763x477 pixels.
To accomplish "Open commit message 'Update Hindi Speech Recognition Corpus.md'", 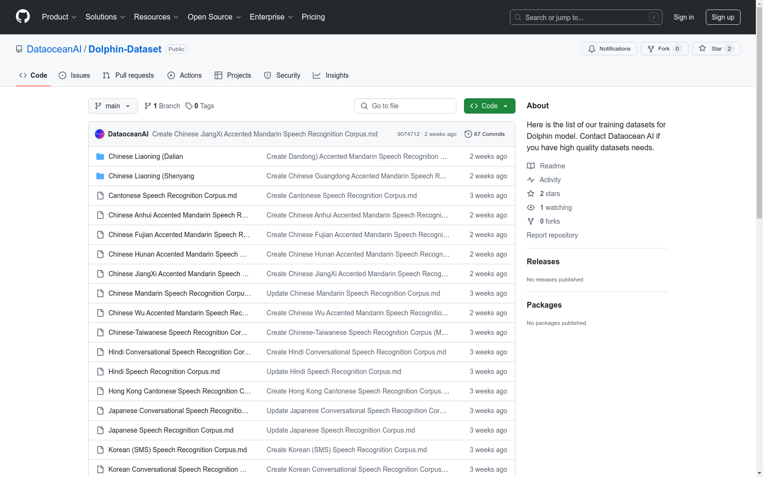I will (x=334, y=372).
